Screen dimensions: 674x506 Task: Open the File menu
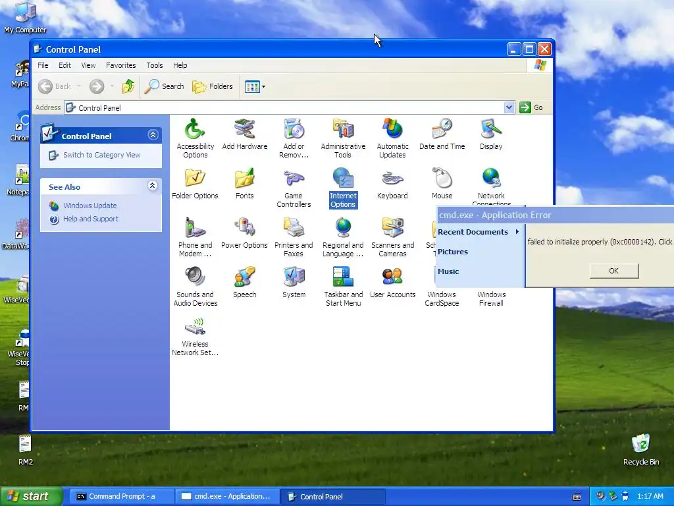click(x=43, y=65)
